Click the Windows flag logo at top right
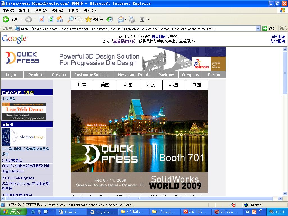 282,10
